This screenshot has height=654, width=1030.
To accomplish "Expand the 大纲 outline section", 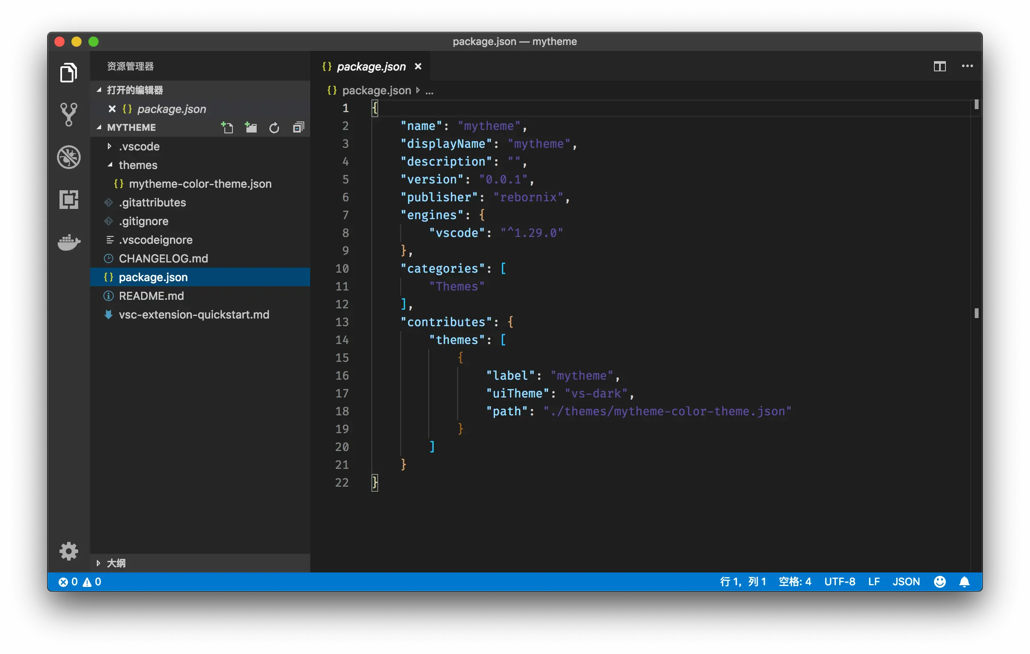I will pos(116,563).
